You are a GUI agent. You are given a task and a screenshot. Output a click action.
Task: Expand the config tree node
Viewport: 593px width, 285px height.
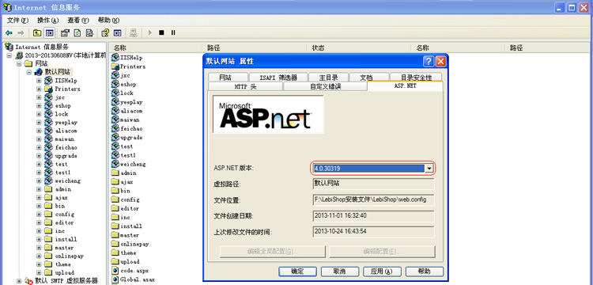pos(39,215)
